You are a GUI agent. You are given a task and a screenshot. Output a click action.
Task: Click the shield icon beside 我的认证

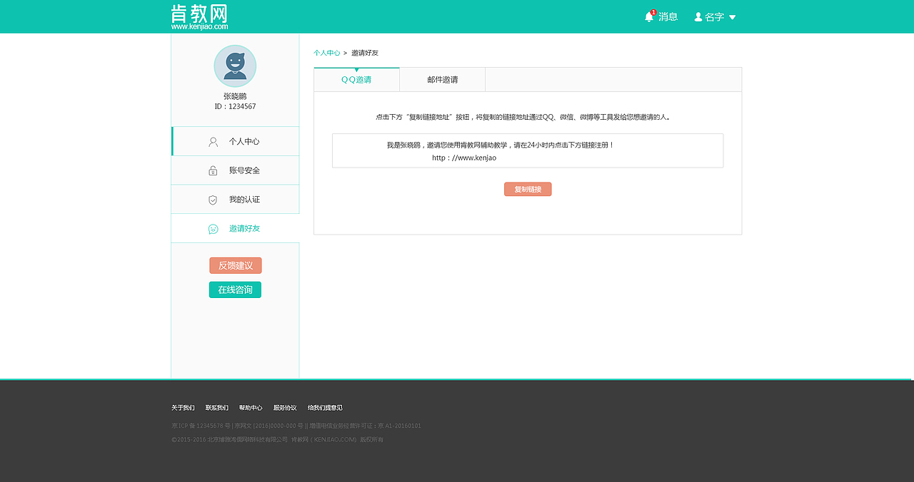click(x=213, y=200)
